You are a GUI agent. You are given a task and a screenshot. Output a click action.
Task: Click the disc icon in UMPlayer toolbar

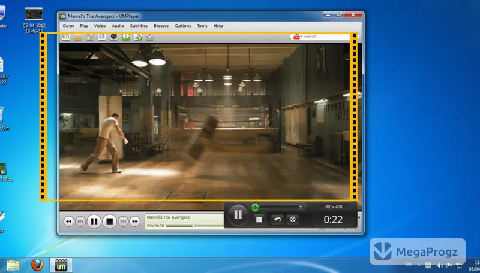coord(89,37)
